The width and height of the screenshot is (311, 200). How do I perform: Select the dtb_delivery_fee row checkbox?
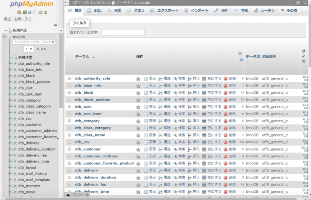[x=70, y=184]
